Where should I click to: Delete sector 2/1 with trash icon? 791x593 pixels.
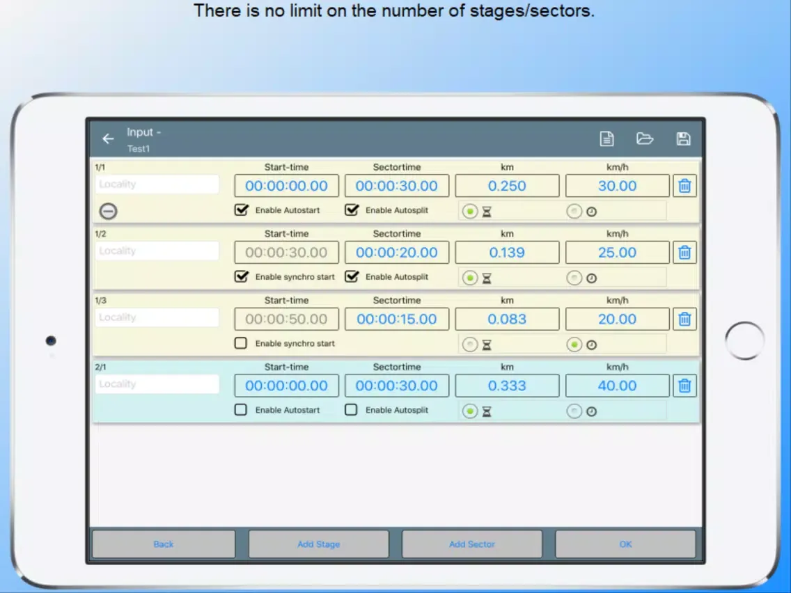pos(684,386)
